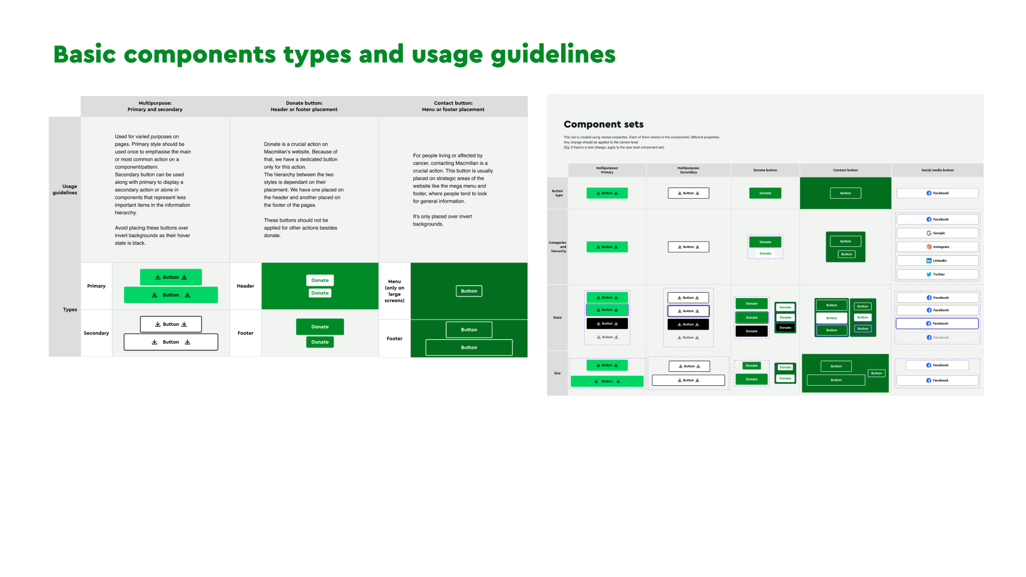Select the Component sets heading
Image resolution: width=1026 pixels, height=577 pixels.
(x=603, y=124)
